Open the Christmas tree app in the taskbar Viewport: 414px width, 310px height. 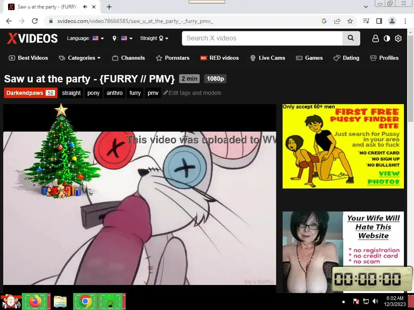coord(111,302)
